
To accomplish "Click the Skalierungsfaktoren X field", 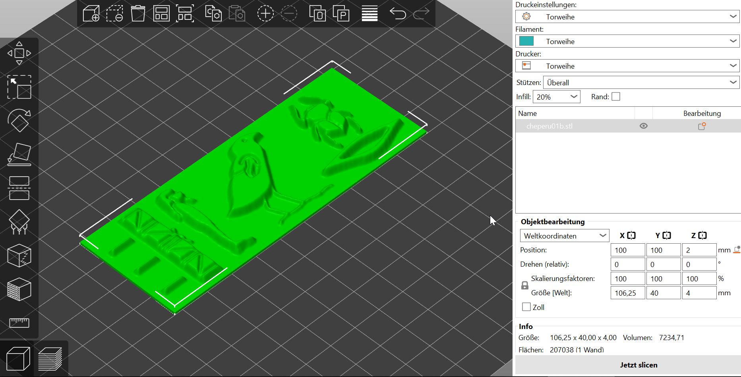I will 628,279.
